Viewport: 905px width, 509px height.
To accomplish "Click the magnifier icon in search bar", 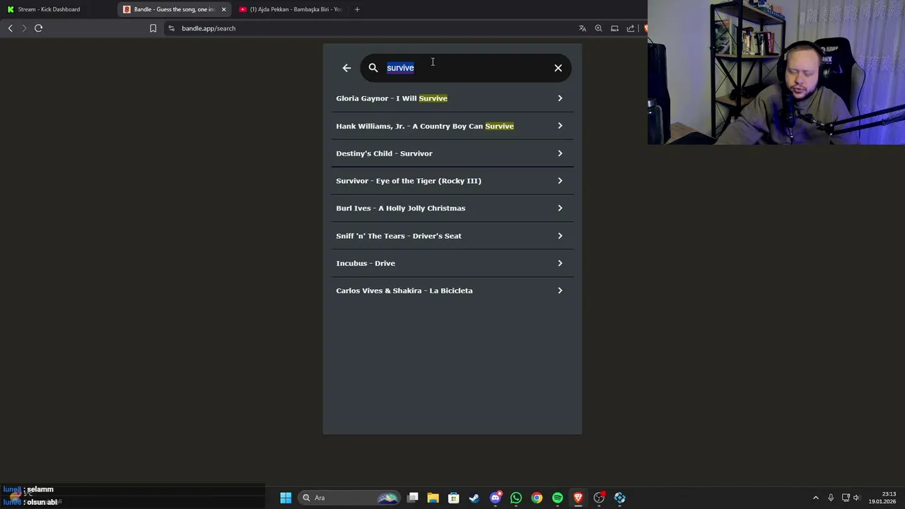I will (x=373, y=68).
